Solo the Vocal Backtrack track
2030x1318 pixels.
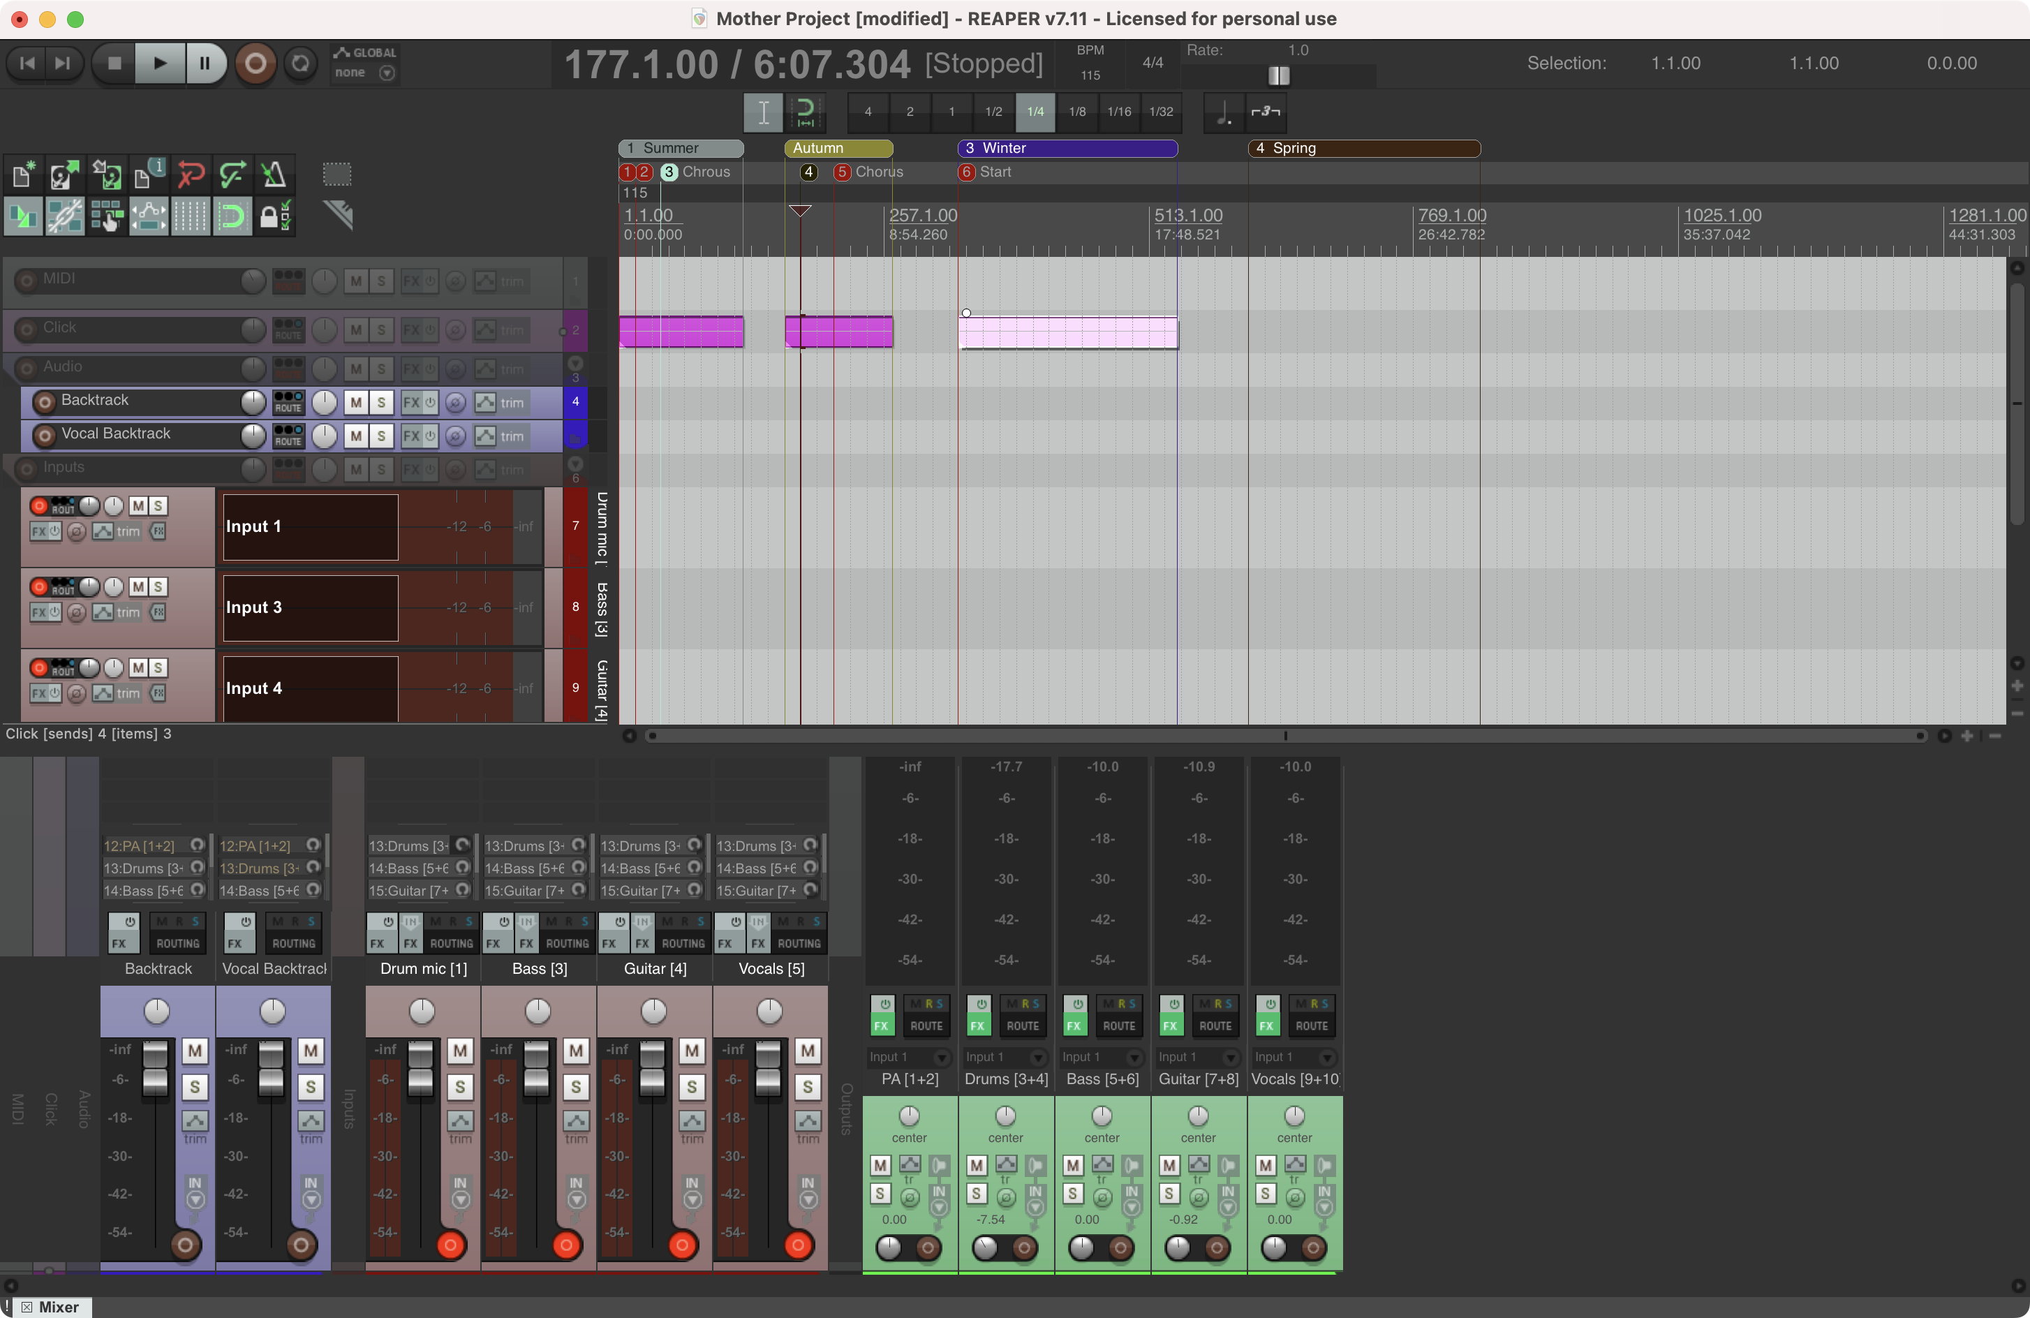click(381, 436)
